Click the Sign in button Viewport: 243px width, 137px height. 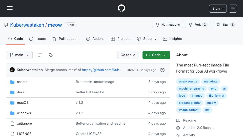point(218,9)
